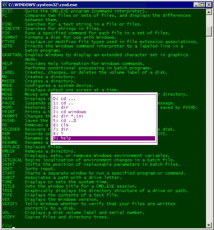Click the RENAME command name
Viewport: 214px width, 230px height.
pos(10,143)
